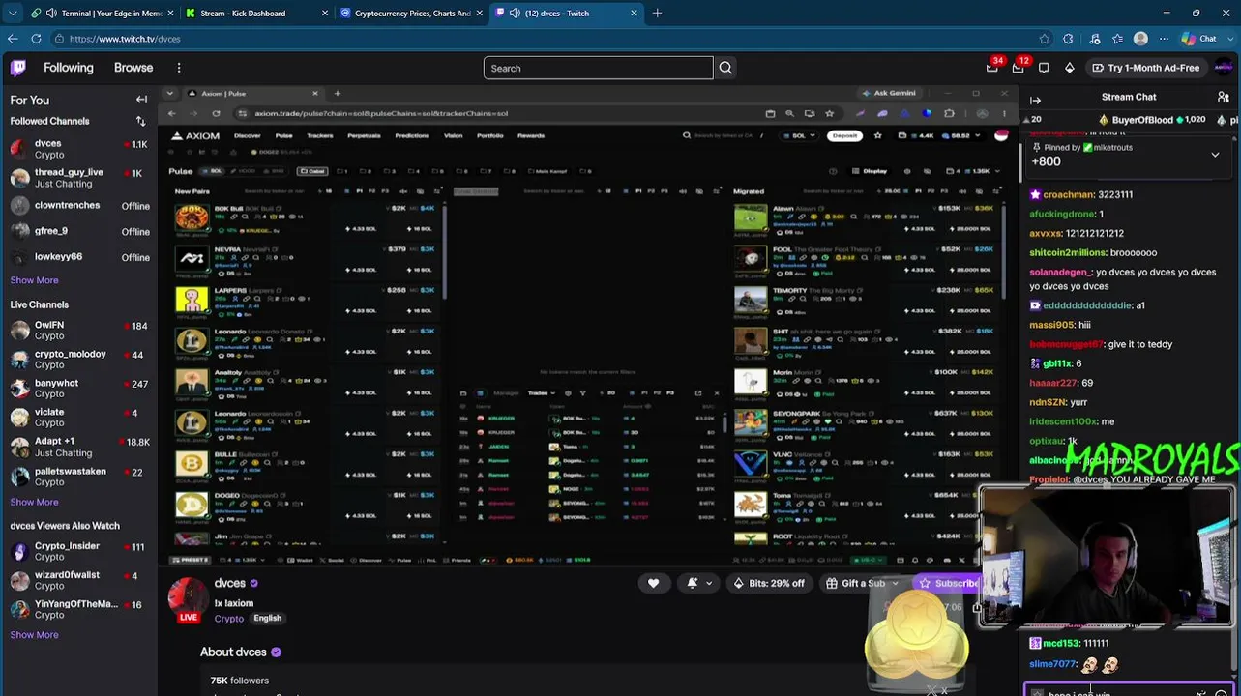This screenshot has width=1241, height=696.
Task: Open live channel viclate
Action: pos(78,418)
